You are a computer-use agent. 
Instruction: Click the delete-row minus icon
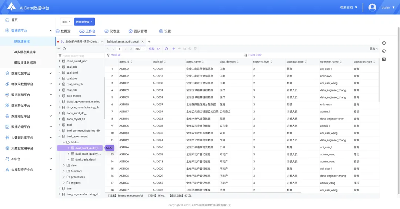pos(179,49)
